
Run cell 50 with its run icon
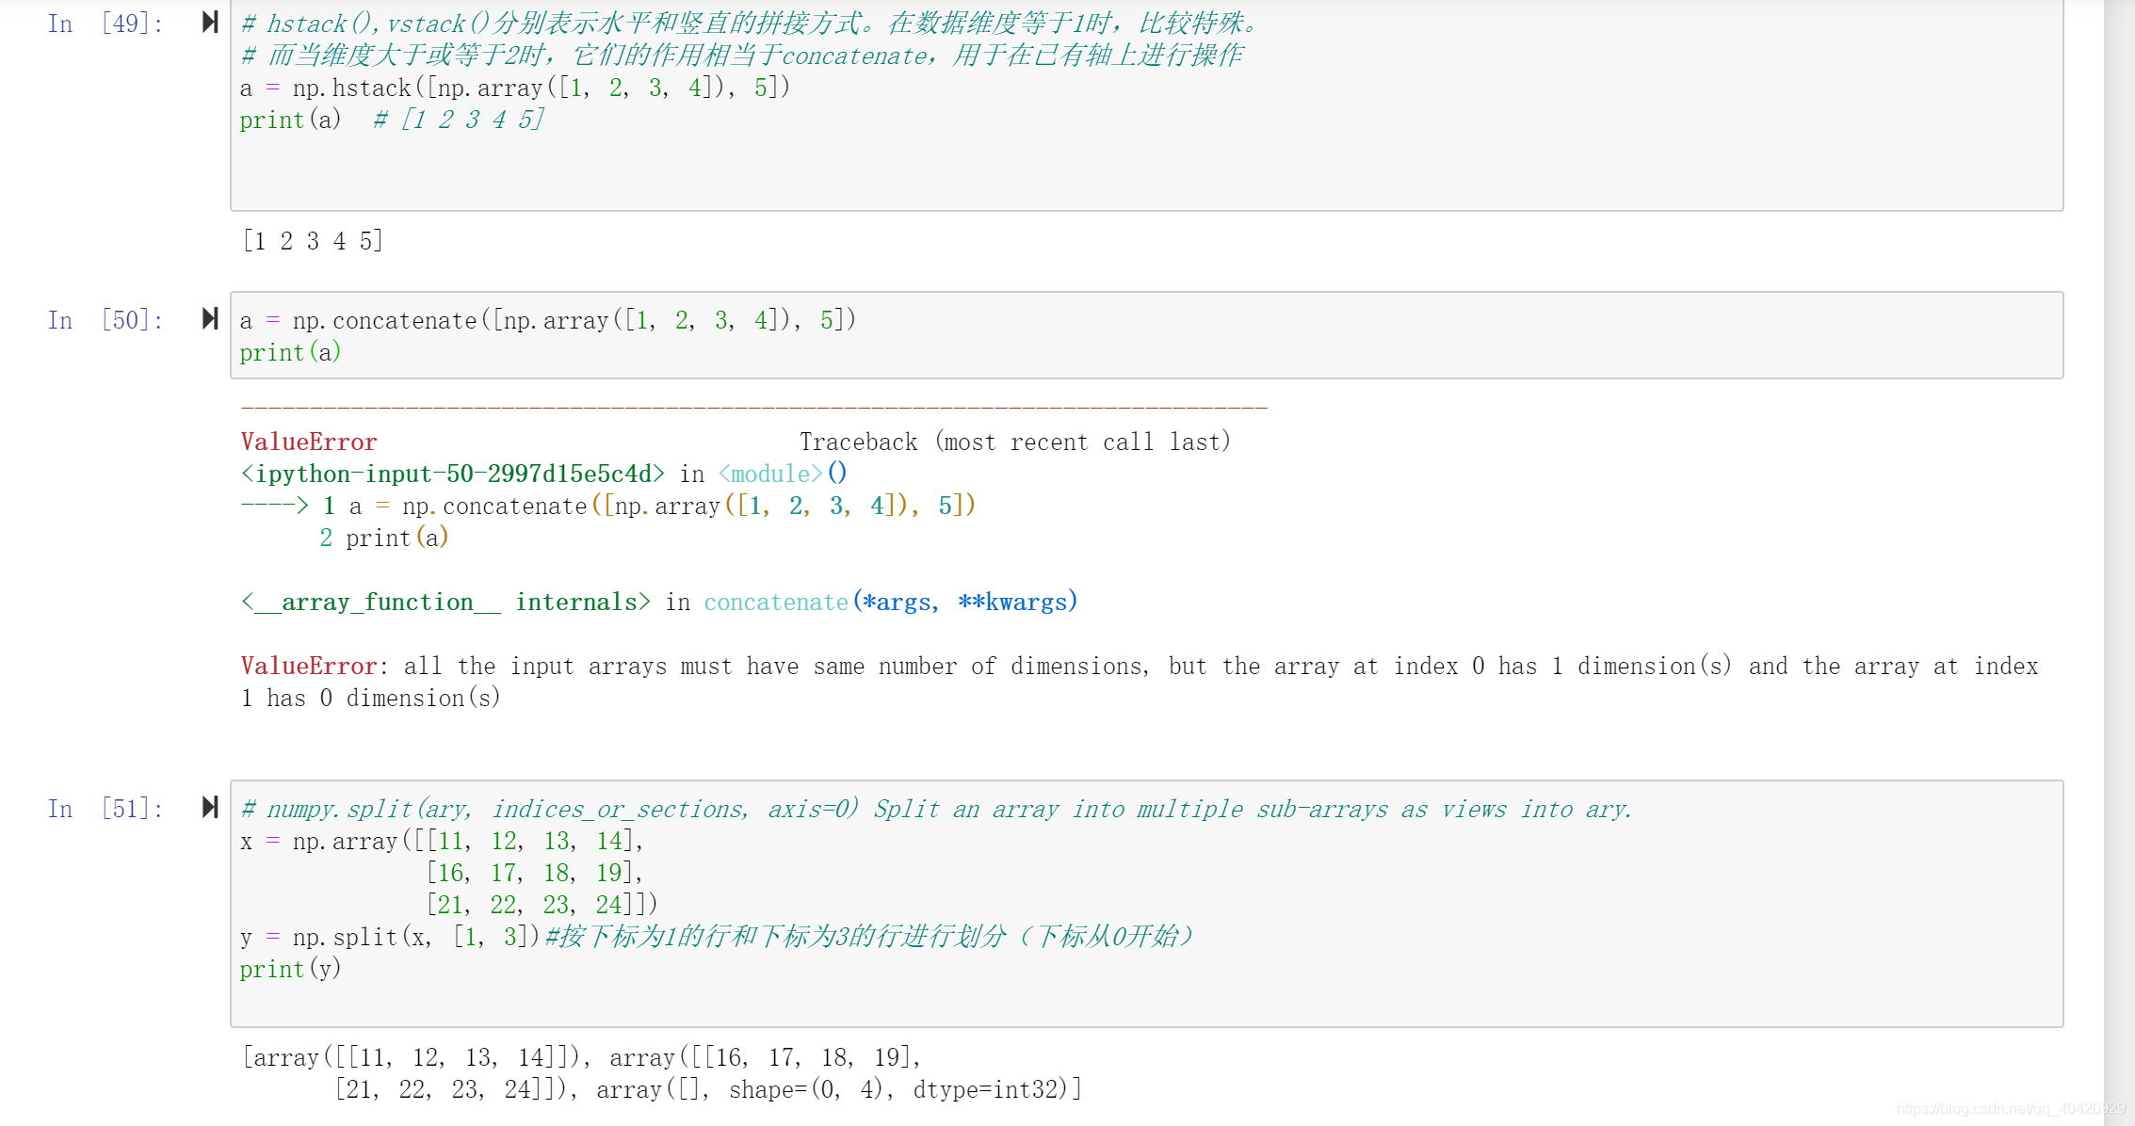[210, 319]
